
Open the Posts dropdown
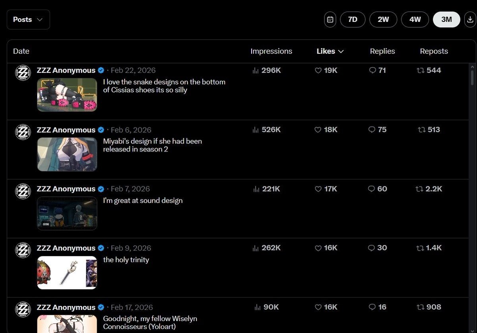tap(28, 20)
